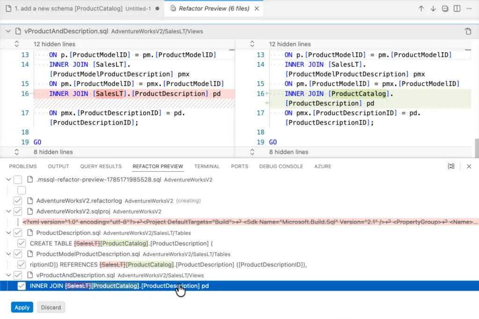File icon beside .mssql-refactor-preview row
Screen dimensions: 479x319
click(30, 179)
